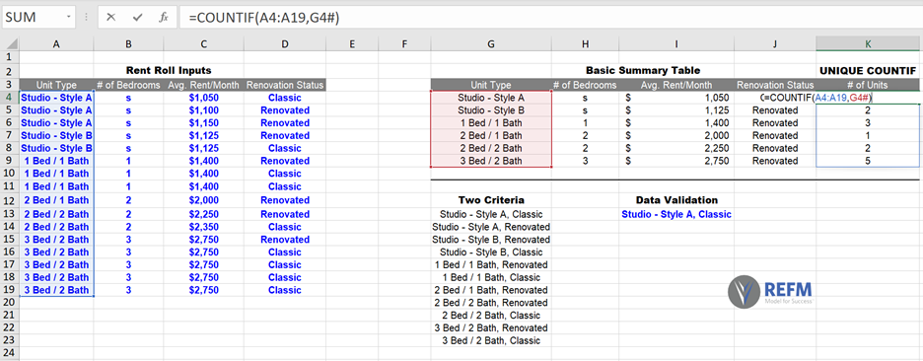This screenshot has width=923, height=361.
Task: Select column B header
Action: pos(128,44)
